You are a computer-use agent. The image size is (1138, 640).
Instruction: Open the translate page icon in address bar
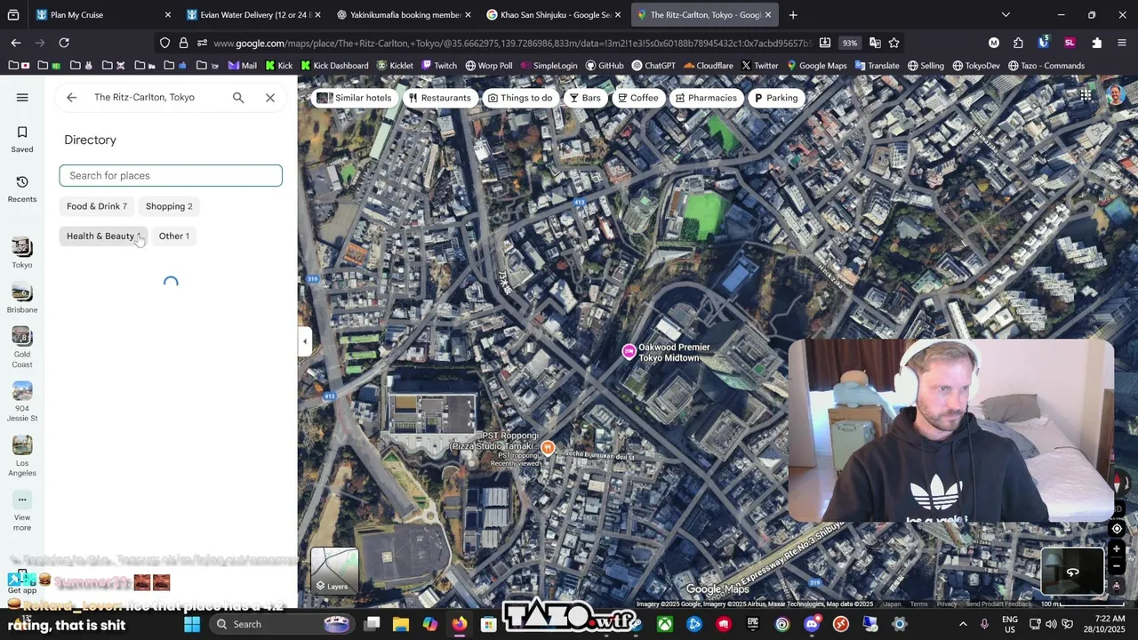point(875,43)
